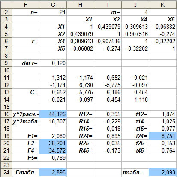
Task: Click the 'χ^2табл.' label
Action: [x=25, y=121]
